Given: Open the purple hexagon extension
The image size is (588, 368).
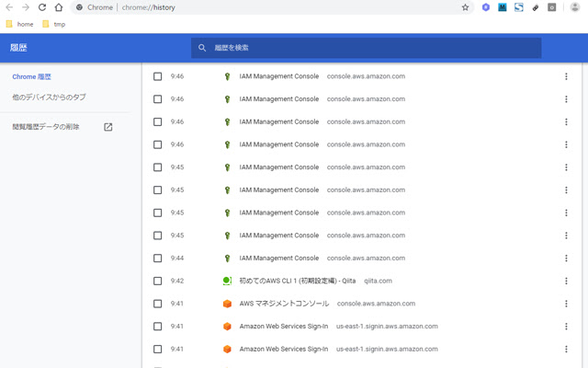Looking at the screenshot, I should click(486, 7).
